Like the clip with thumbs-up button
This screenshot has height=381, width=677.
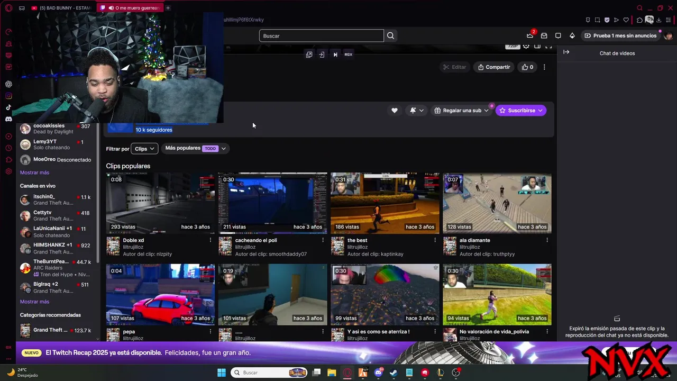527,67
